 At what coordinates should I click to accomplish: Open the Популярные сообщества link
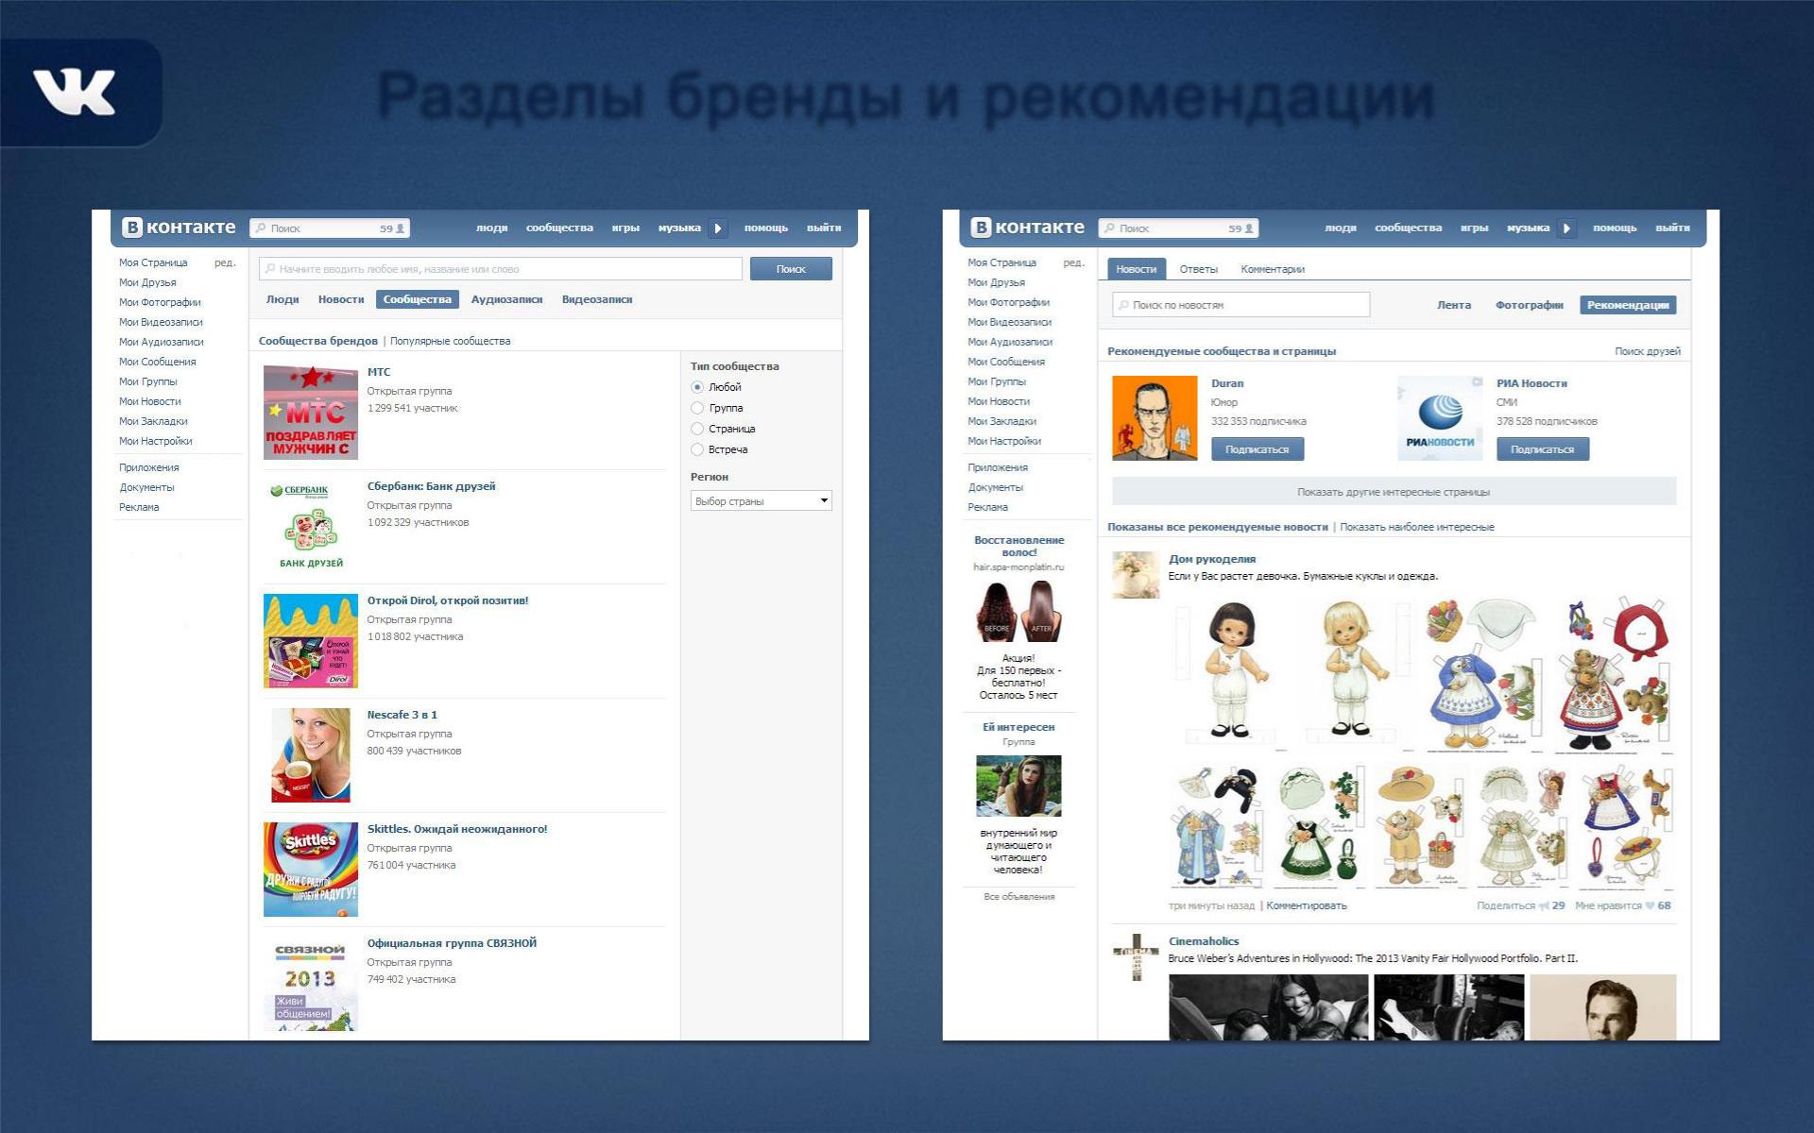pos(450,341)
